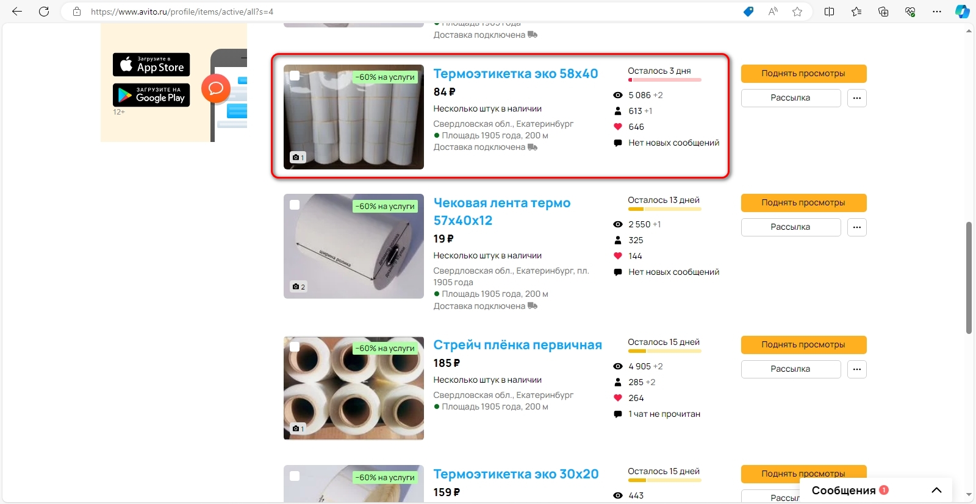Open the "Чековая лента термо 57x40x12" listing title

(502, 211)
